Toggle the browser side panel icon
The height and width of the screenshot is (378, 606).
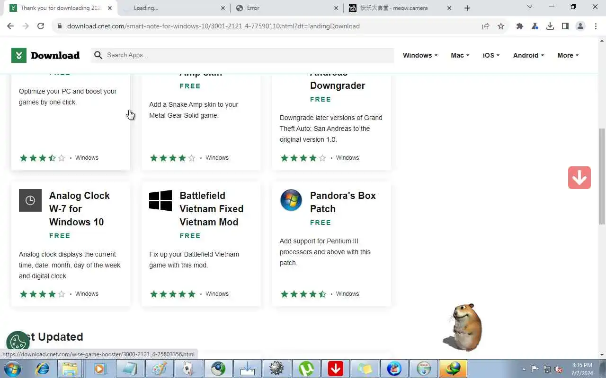[565, 26]
